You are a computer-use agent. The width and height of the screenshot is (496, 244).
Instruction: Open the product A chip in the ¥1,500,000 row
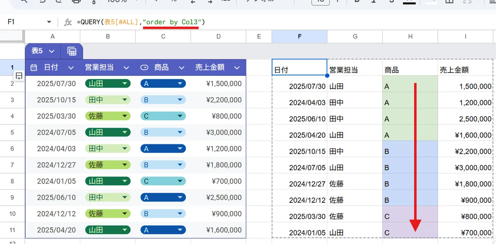click(163, 84)
